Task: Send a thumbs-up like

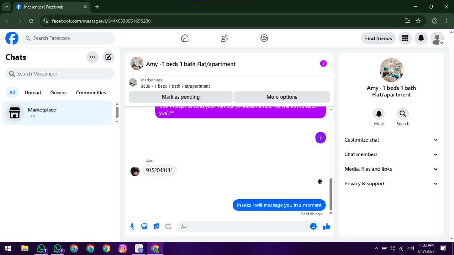Action: tap(327, 226)
